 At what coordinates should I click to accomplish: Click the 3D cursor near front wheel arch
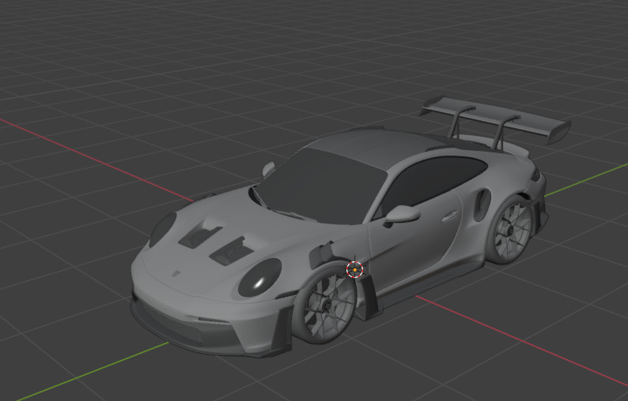point(355,269)
